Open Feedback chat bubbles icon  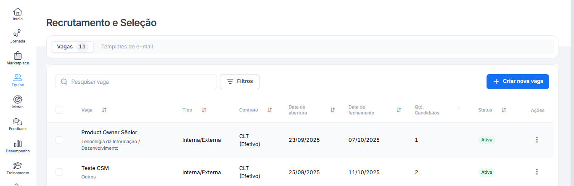(x=18, y=122)
